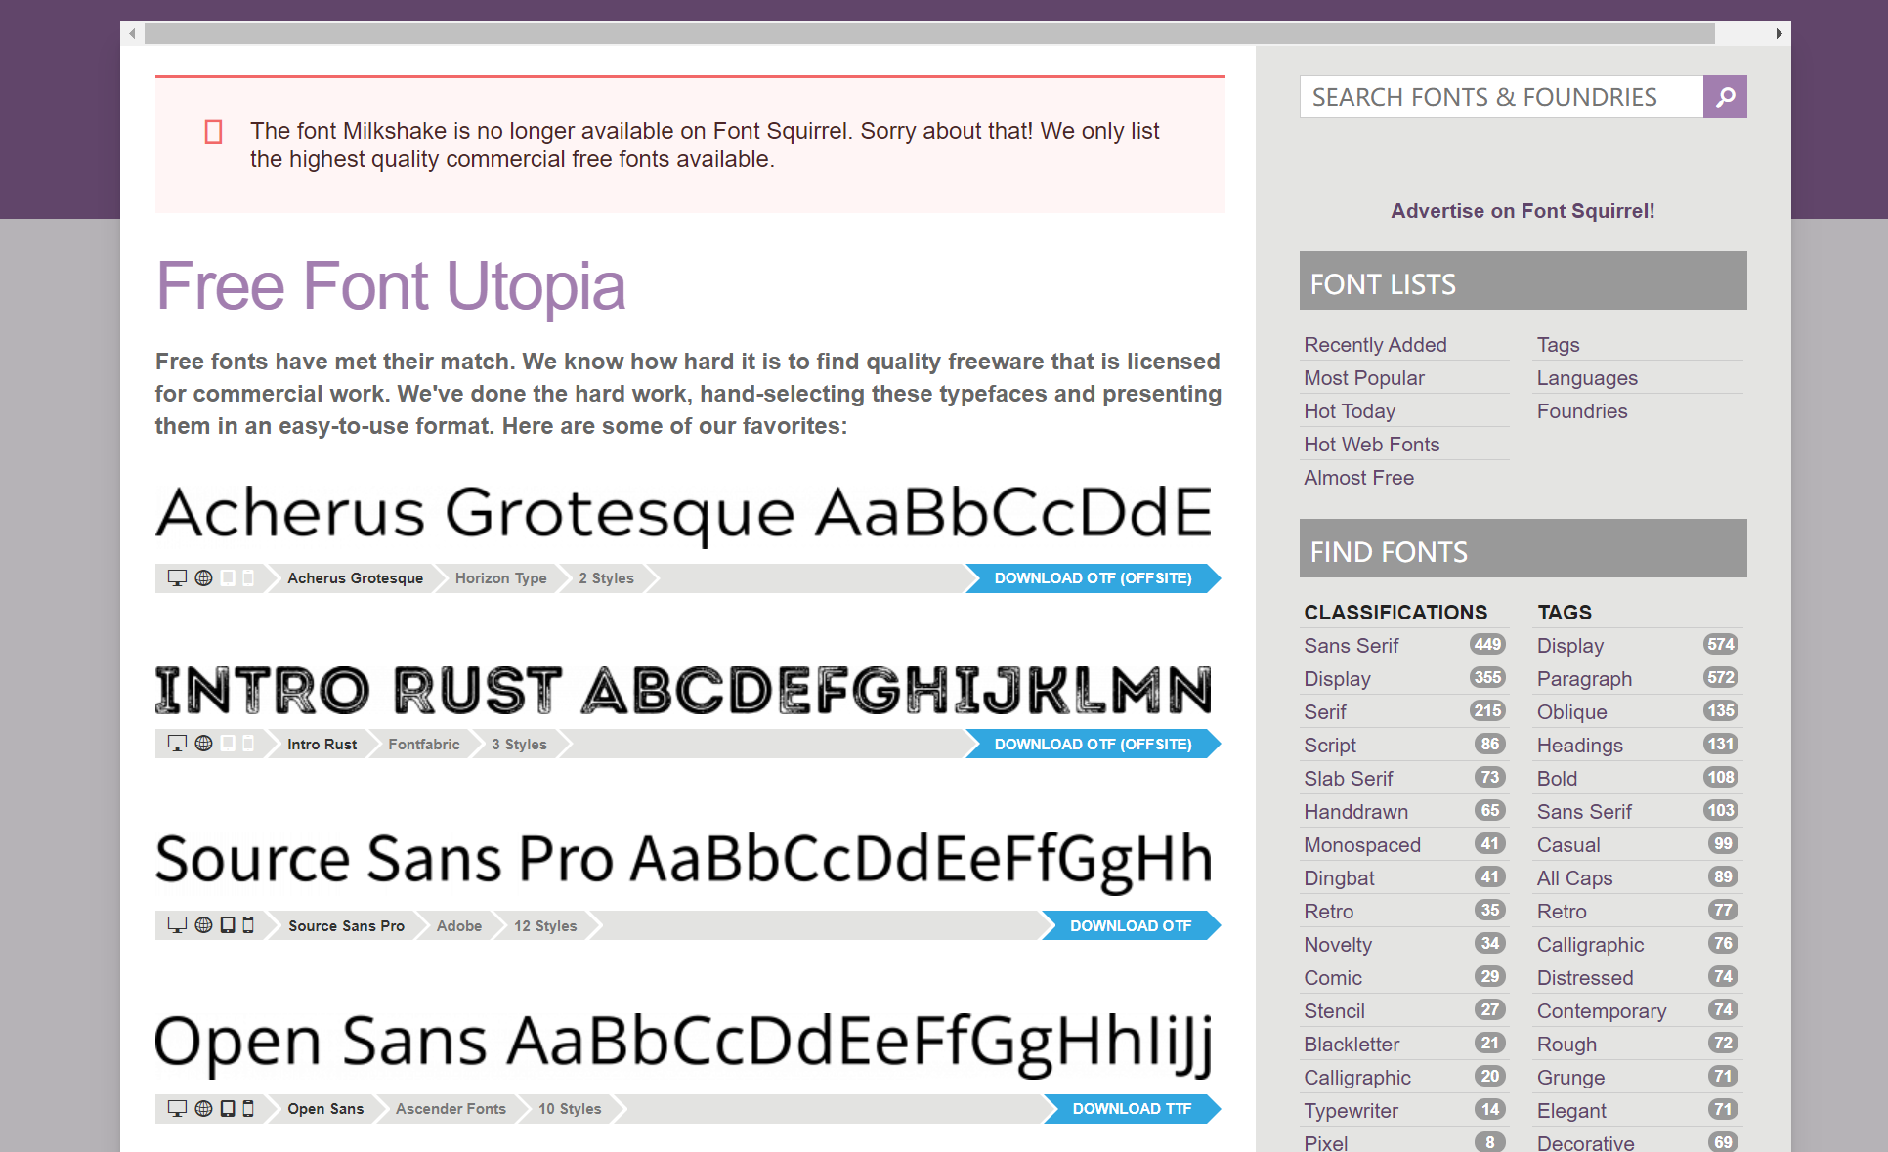Click the phone app icon in Open Sans row
The width and height of the screenshot is (1888, 1152).
248,1108
